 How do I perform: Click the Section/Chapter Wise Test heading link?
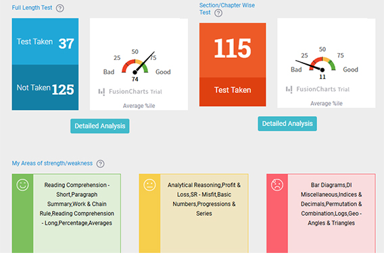pyautogui.click(x=226, y=9)
